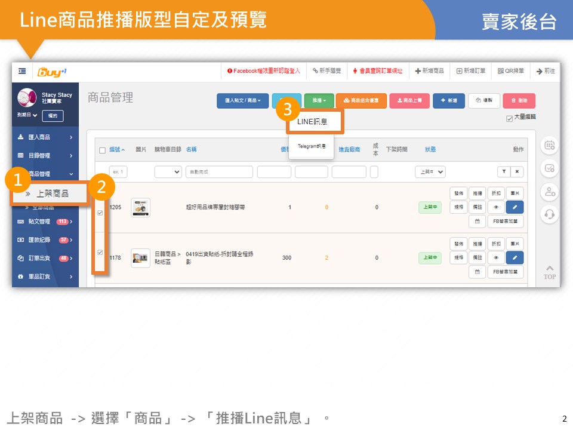This screenshot has width=573, height=430.
Task: Click the X clear-filter icon
Action: pyautogui.click(x=517, y=172)
